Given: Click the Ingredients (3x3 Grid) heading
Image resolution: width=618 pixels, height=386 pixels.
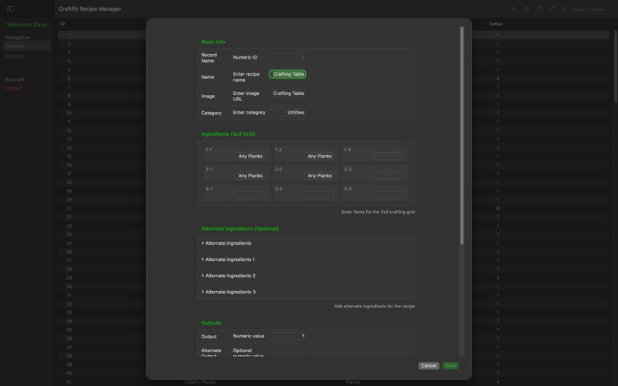Looking at the screenshot, I should tap(228, 134).
